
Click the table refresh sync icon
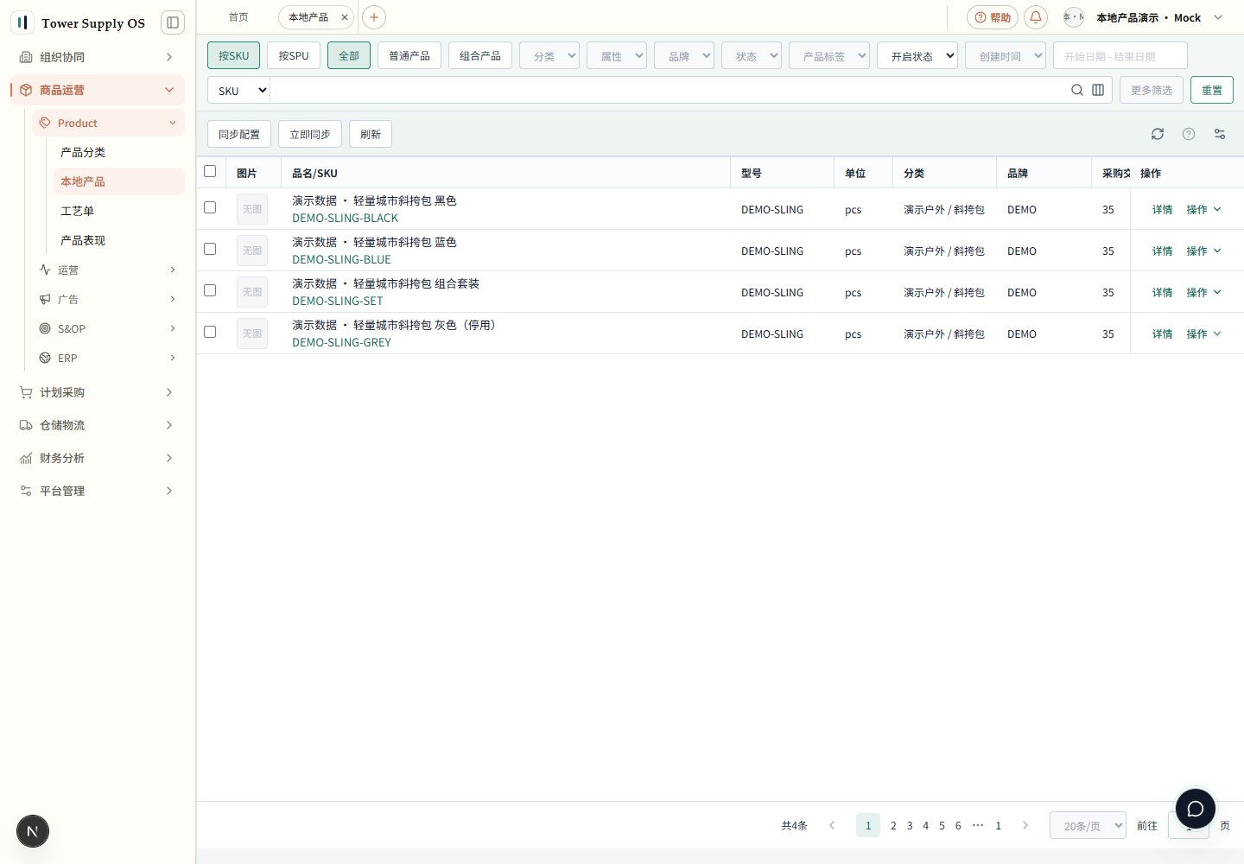click(1158, 134)
